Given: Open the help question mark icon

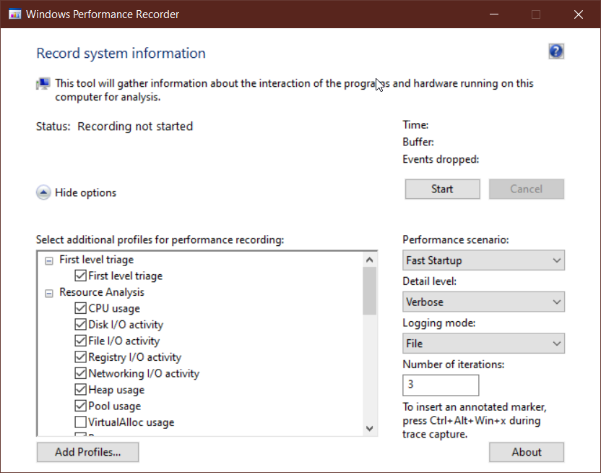Looking at the screenshot, I should point(555,51).
